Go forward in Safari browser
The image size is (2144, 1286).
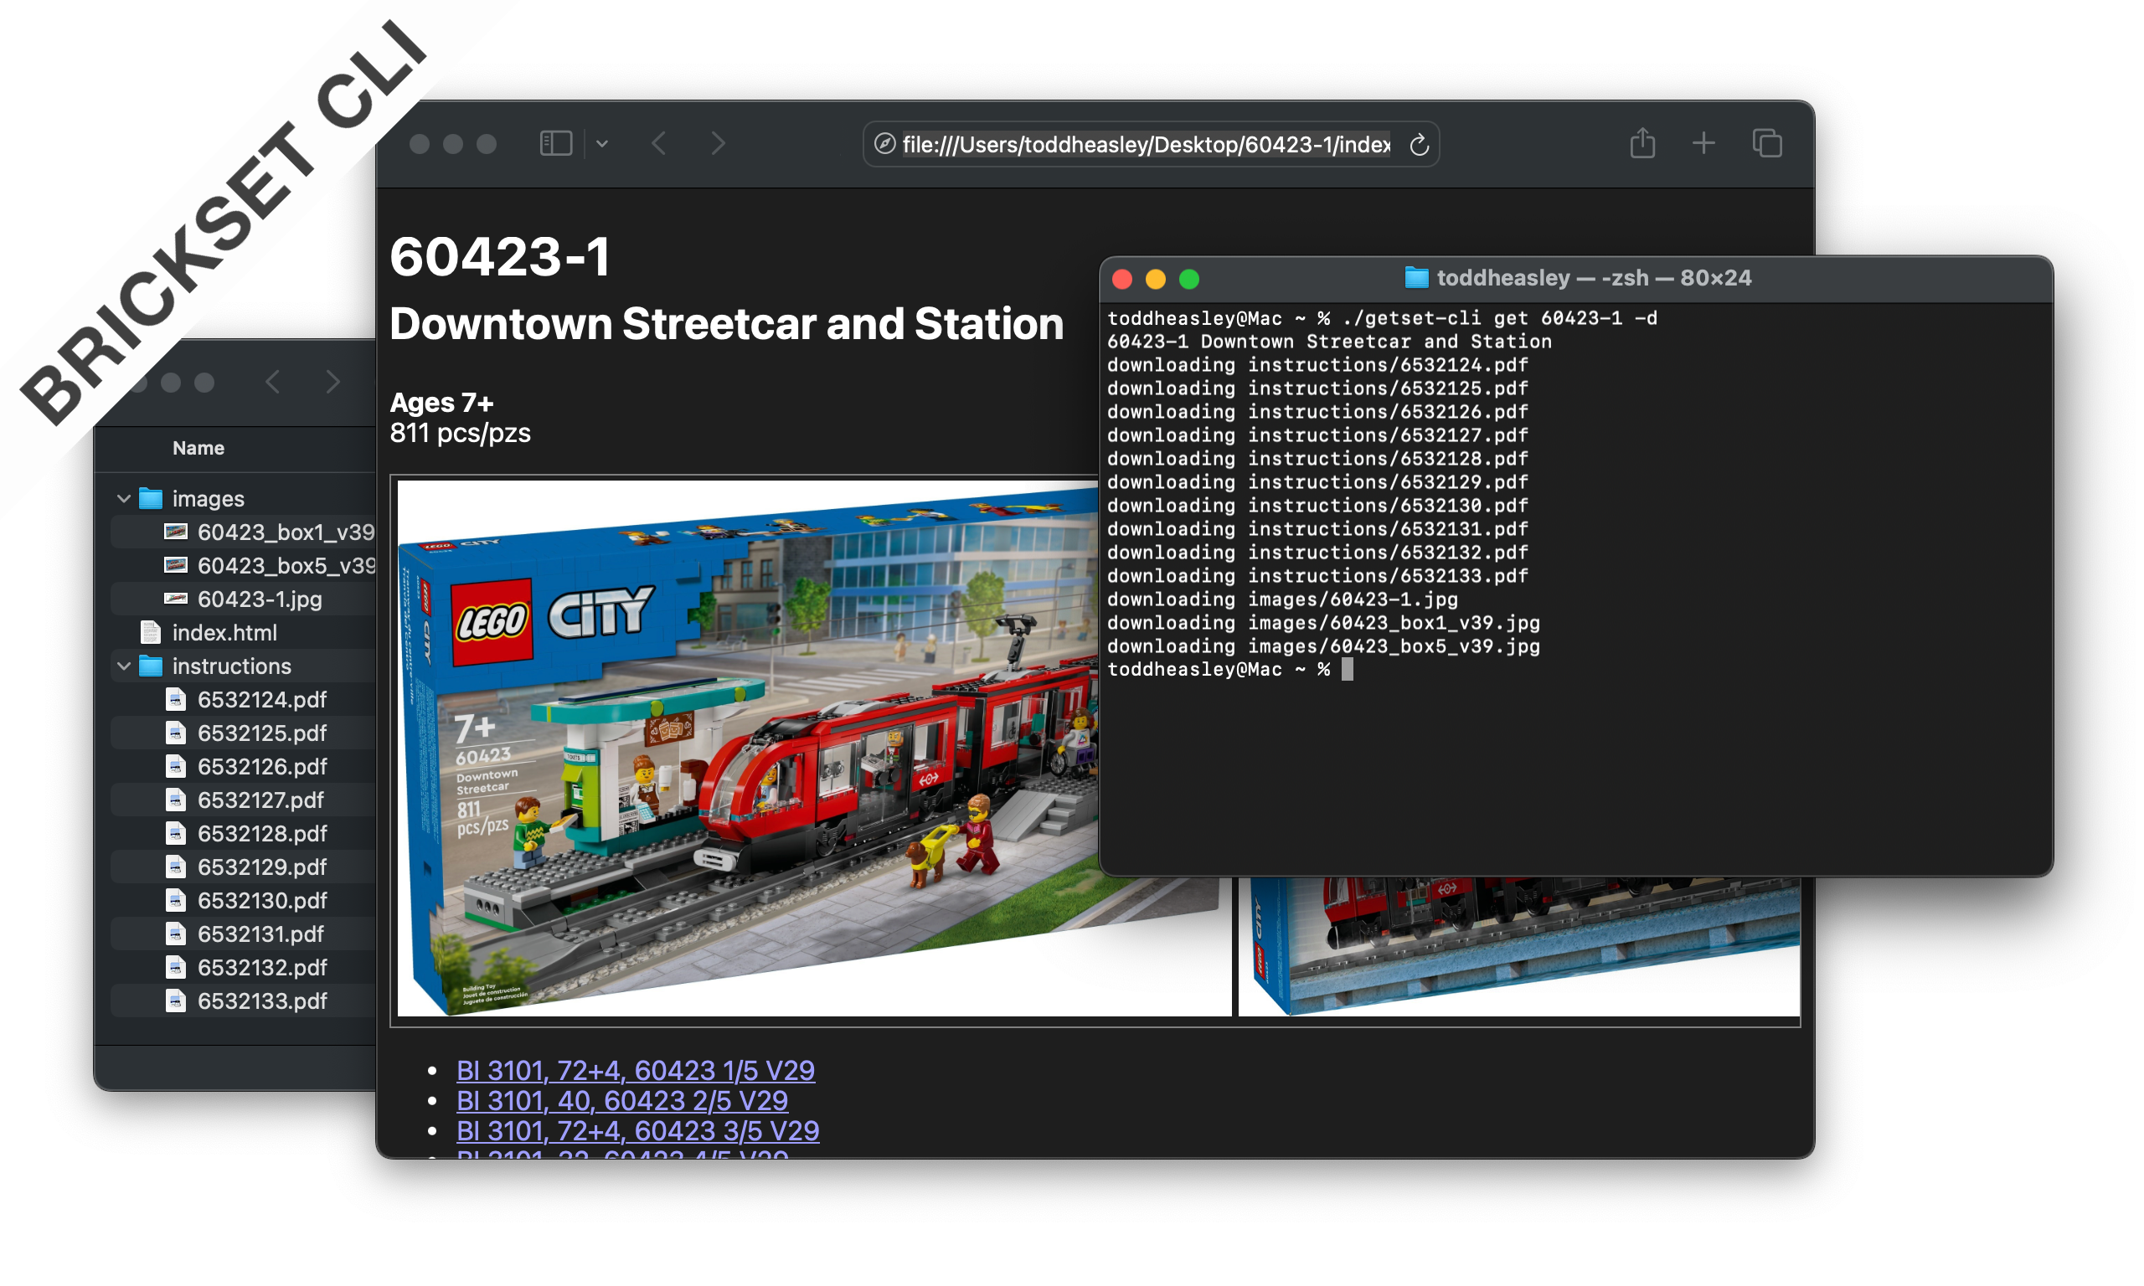click(x=718, y=143)
